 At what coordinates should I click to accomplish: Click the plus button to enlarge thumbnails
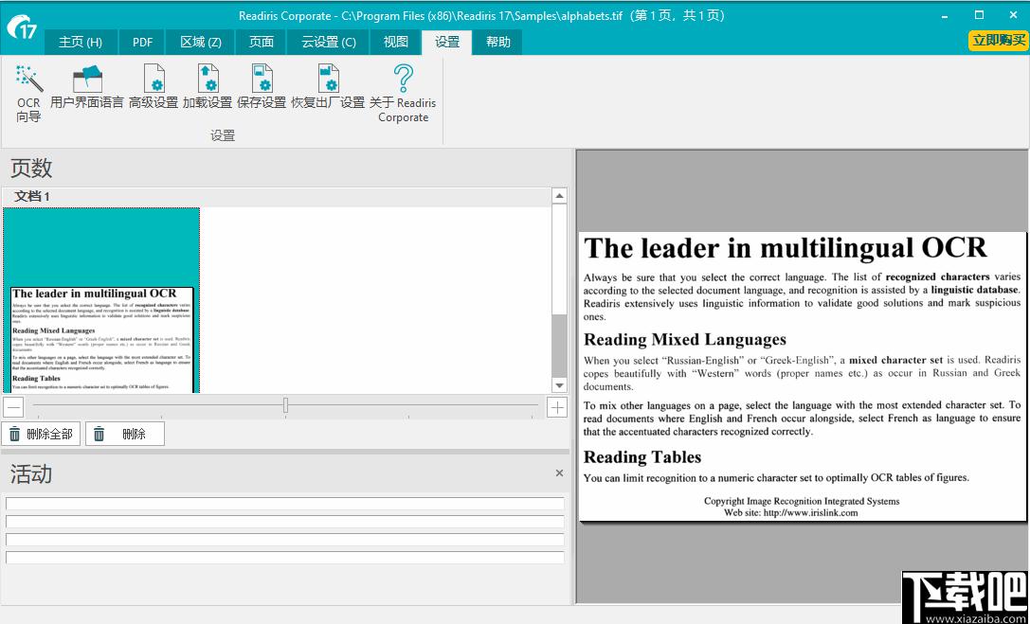pyautogui.click(x=557, y=407)
